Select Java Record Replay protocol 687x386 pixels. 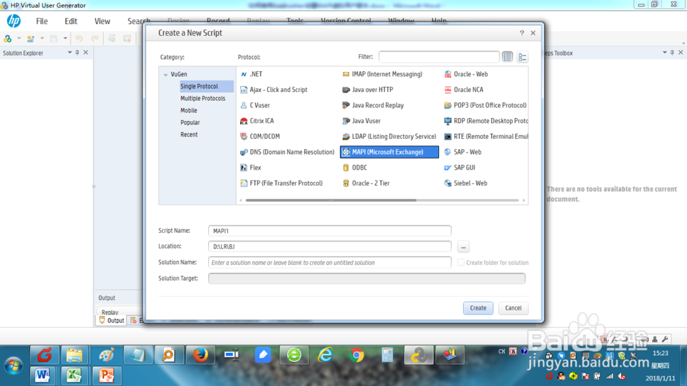373,105
